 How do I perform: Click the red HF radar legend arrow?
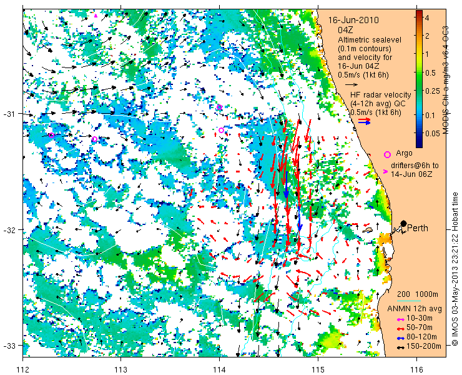[x=365, y=119]
